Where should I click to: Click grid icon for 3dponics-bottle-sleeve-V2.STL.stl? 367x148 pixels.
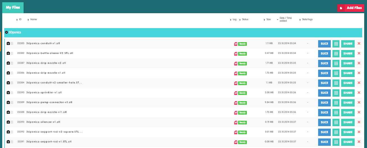[336, 54]
